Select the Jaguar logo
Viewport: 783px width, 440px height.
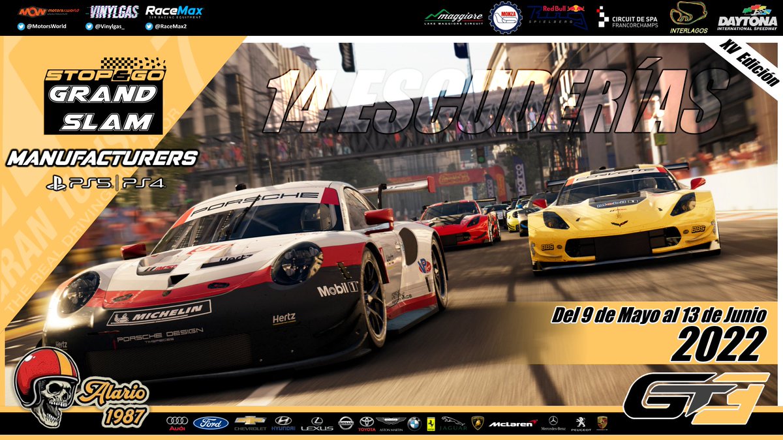click(x=453, y=424)
